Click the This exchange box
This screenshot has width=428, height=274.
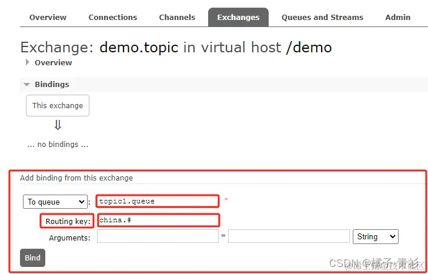(58, 106)
